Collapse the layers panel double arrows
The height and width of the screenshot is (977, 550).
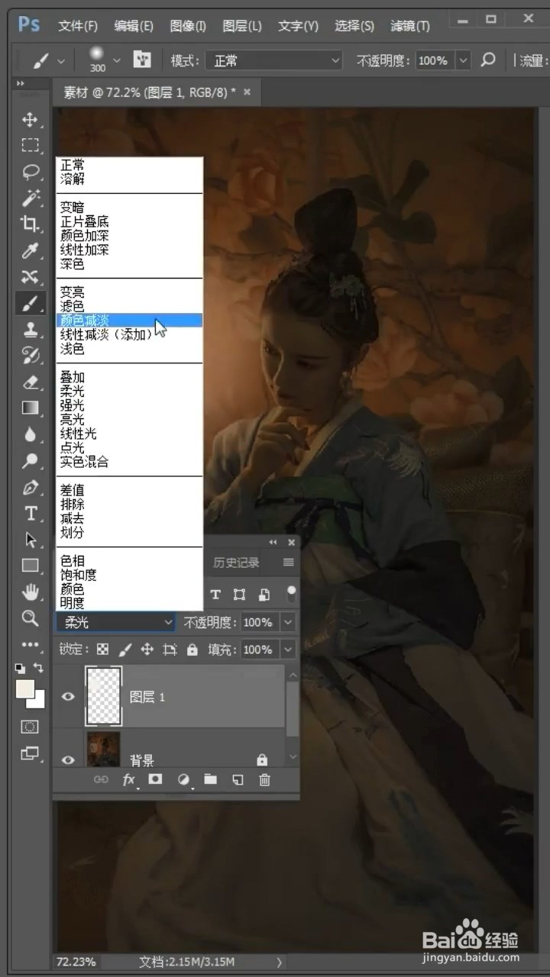tap(273, 542)
